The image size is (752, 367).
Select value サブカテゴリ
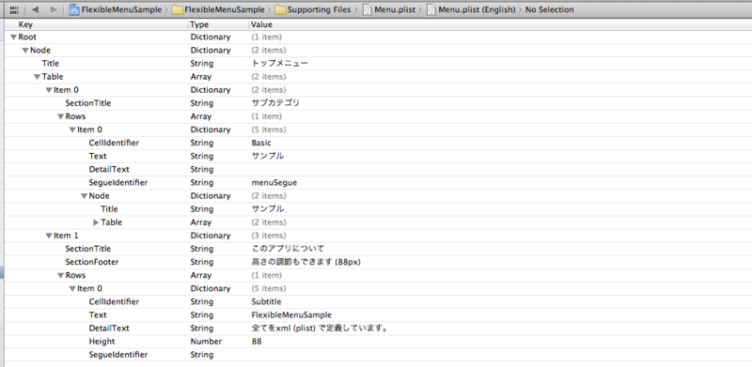[275, 103]
